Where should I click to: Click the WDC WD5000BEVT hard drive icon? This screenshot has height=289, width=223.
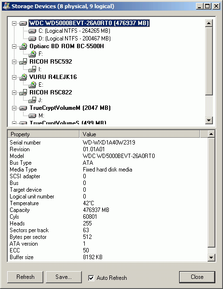tap(23, 23)
